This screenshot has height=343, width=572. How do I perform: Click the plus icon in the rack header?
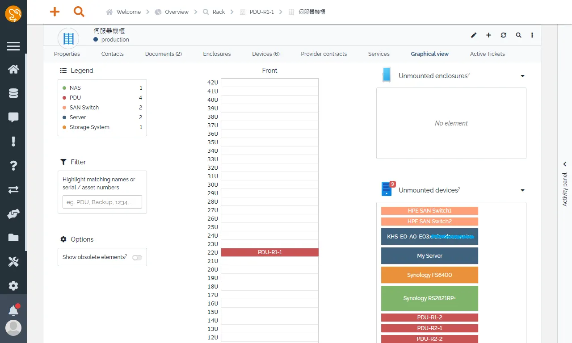pyautogui.click(x=488, y=35)
